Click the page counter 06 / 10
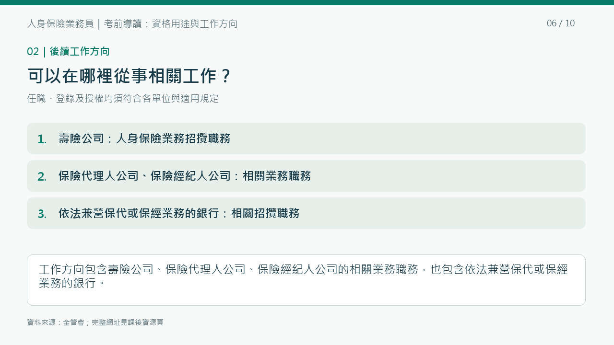Viewport: 614px width, 345px height. (561, 23)
